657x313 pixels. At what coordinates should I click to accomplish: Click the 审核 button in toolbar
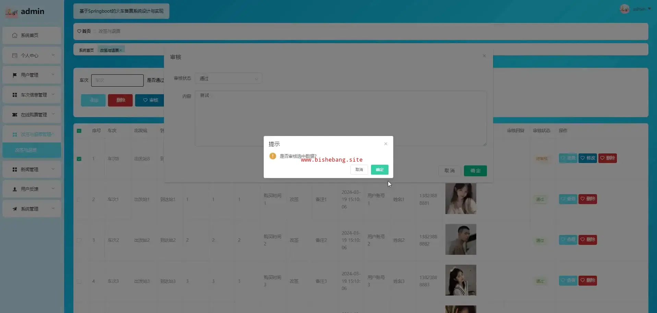[150, 100]
